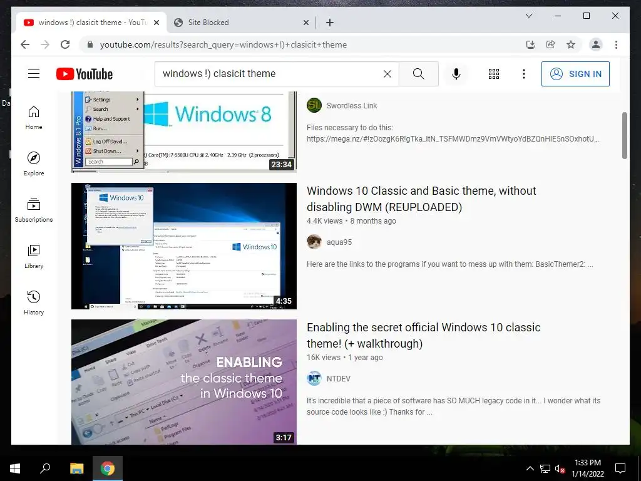The image size is (641, 481).
Task: Open the ENABLING classic theme thumbnail
Action: [183, 382]
